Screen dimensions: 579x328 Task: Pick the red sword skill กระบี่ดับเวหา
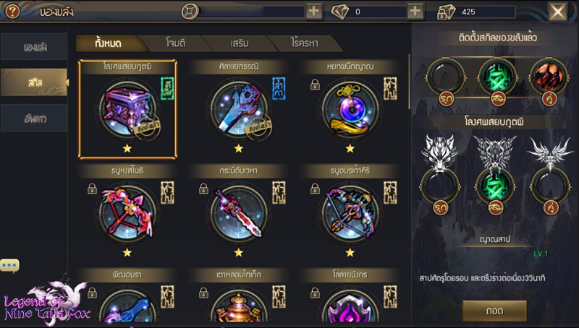(239, 213)
